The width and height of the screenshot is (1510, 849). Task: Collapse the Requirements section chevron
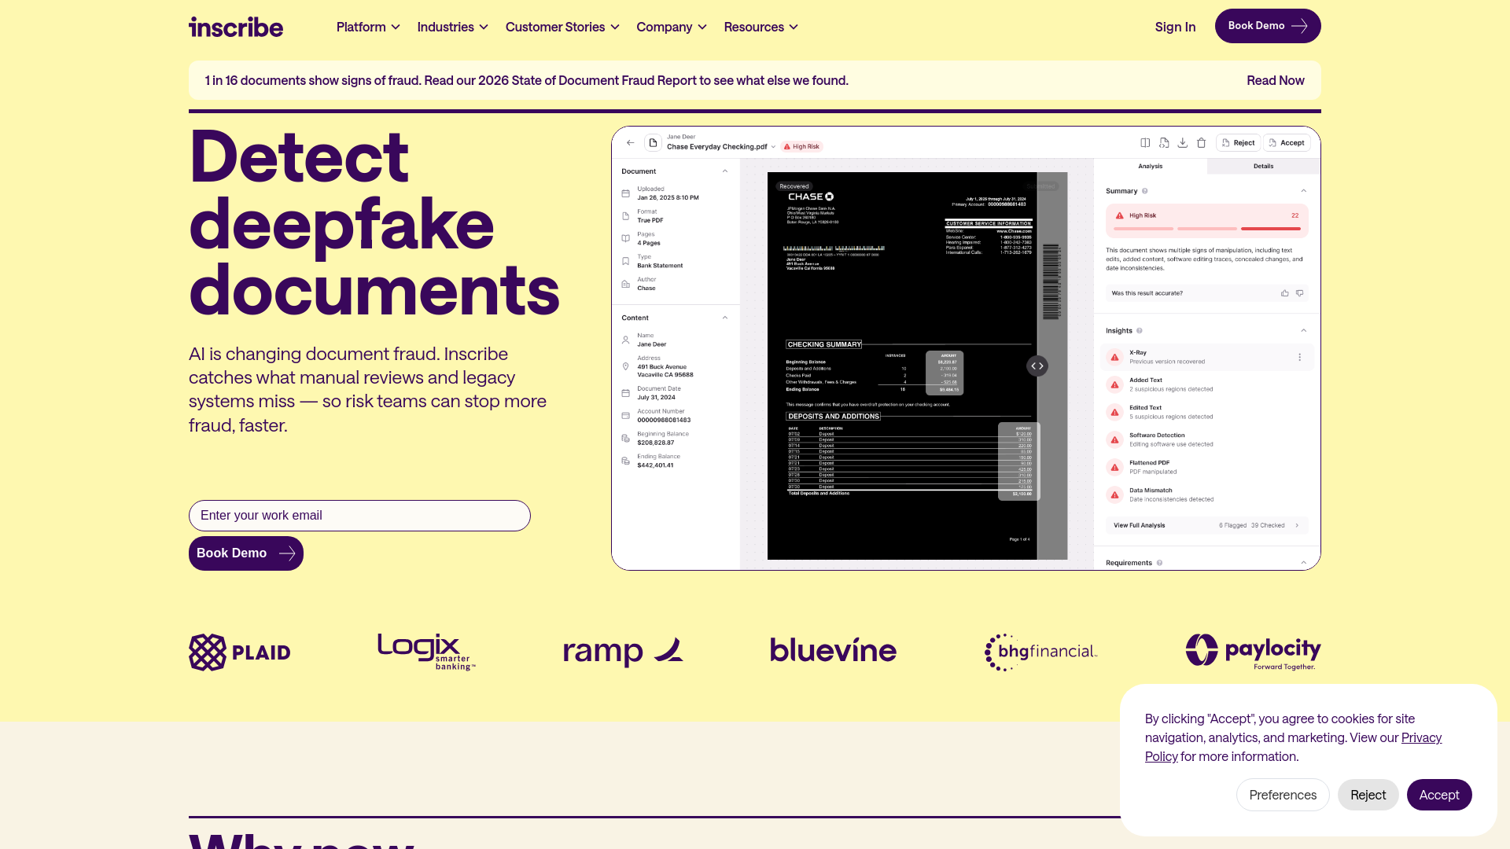[1303, 563]
